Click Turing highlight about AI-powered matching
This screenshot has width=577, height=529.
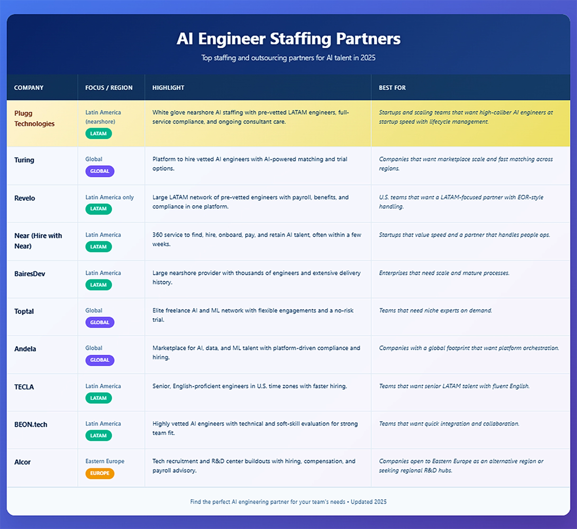pyautogui.click(x=250, y=163)
